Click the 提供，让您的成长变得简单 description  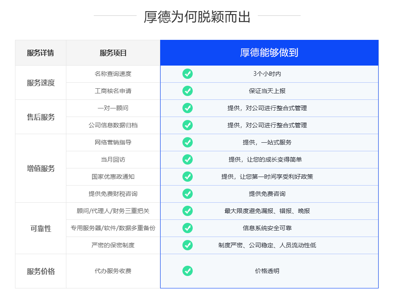click(266, 159)
